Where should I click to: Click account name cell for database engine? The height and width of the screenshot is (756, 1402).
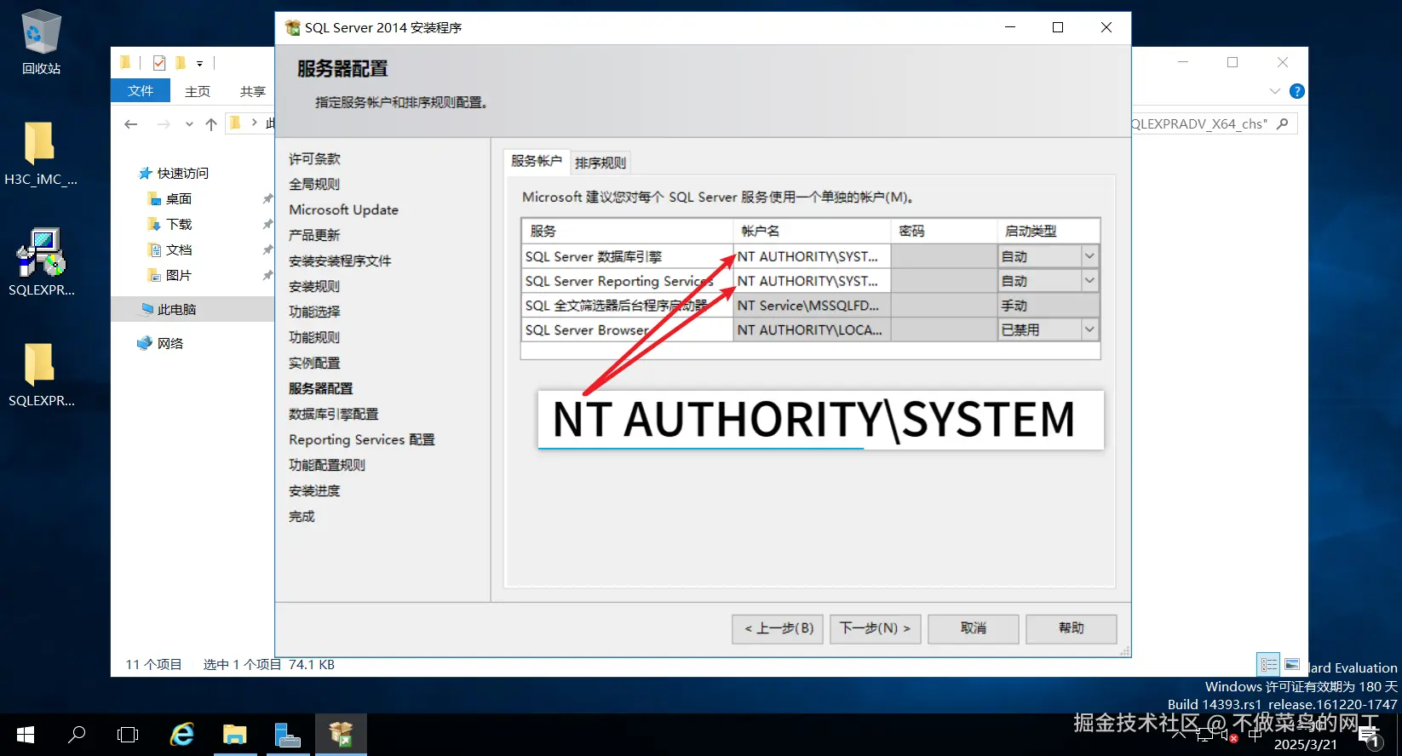[x=812, y=256]
